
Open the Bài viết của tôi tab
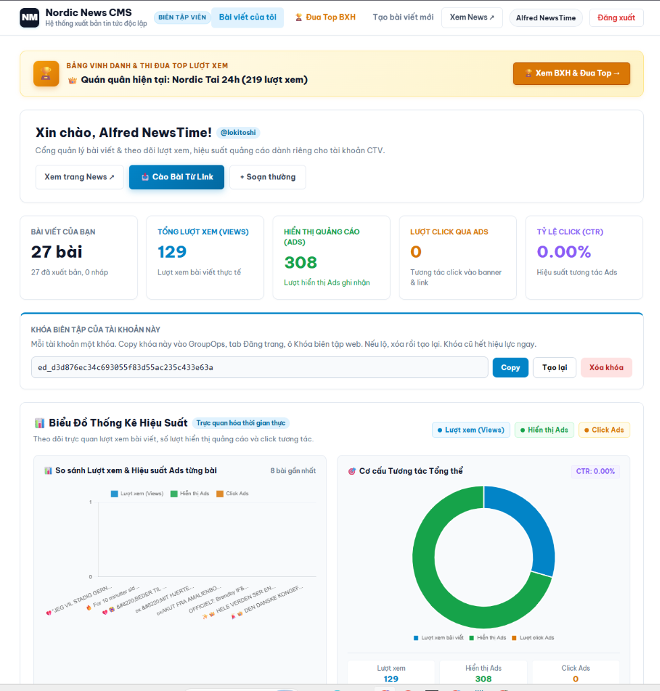pos(248,18)
